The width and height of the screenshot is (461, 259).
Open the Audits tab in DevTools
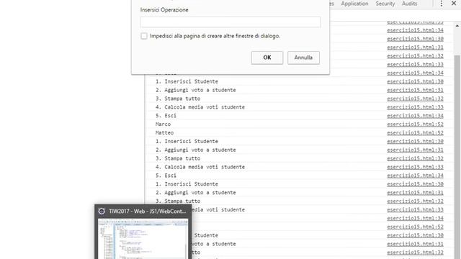coord(409,4)
